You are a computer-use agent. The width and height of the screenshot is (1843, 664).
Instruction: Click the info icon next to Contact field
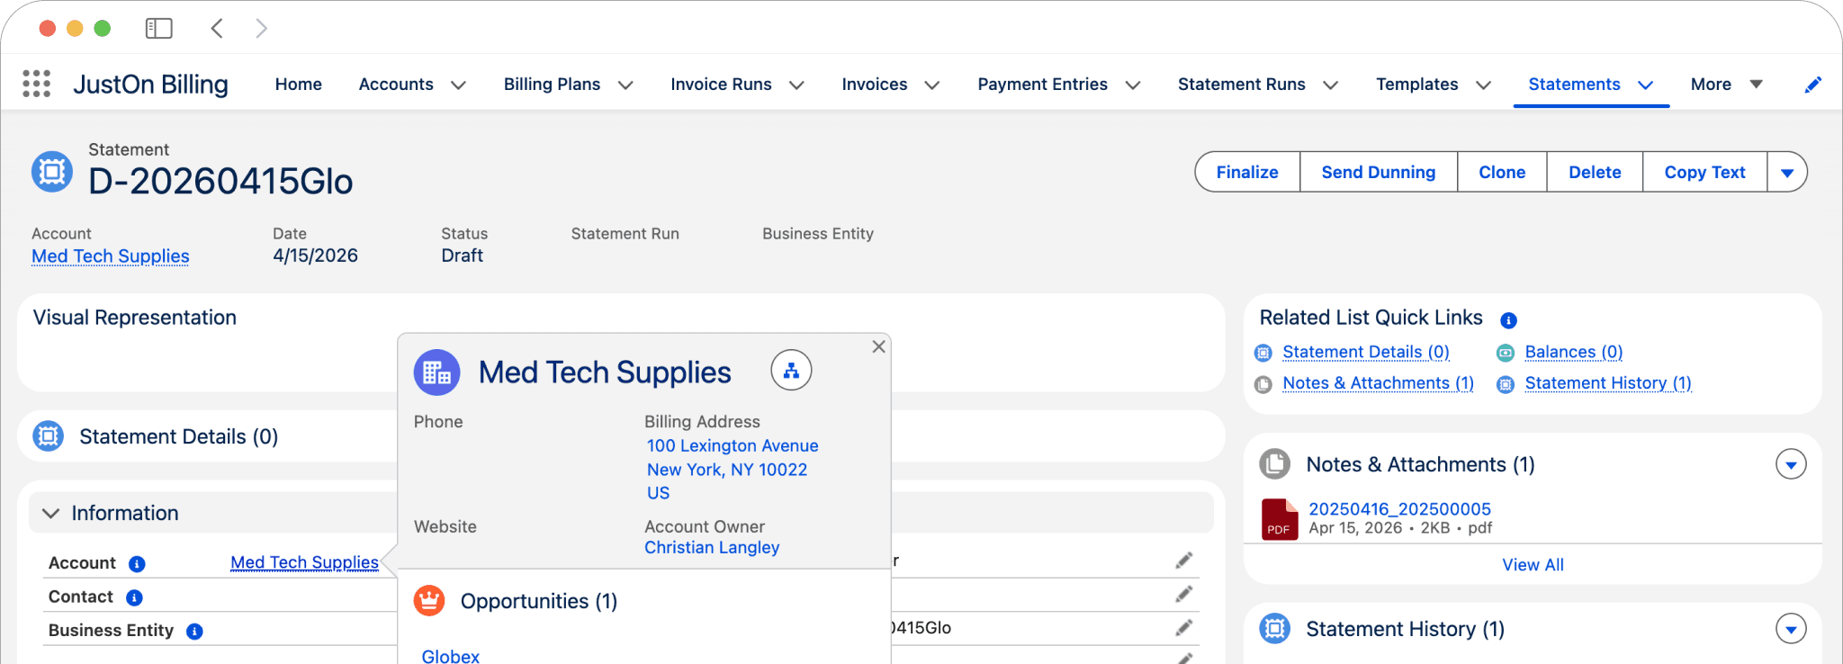click(134, 597)
